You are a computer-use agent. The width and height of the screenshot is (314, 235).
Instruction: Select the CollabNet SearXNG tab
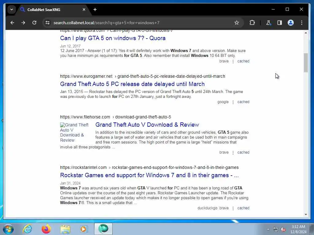point(54,9)
